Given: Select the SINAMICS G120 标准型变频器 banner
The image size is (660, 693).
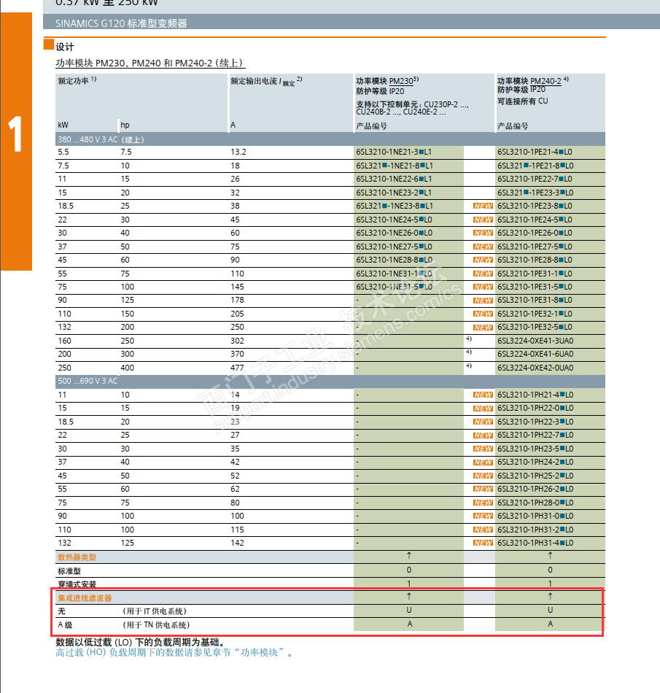Looking at the screenshot, I should 352,22.
